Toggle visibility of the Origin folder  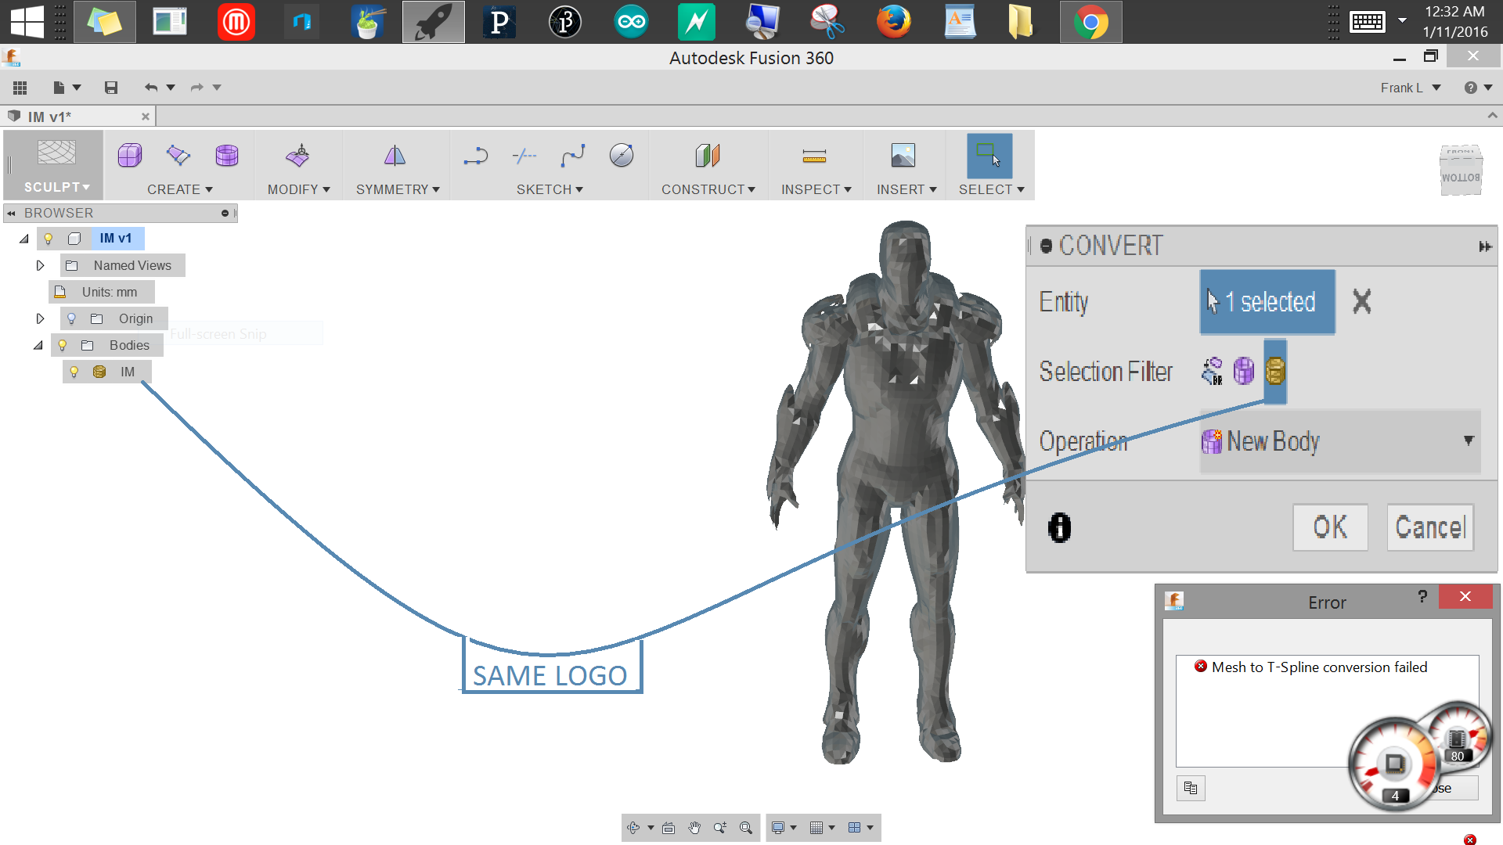pyautogui.click(x=71, y=318)
